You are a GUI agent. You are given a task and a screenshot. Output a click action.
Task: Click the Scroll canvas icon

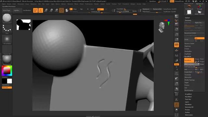click(176, 24)
